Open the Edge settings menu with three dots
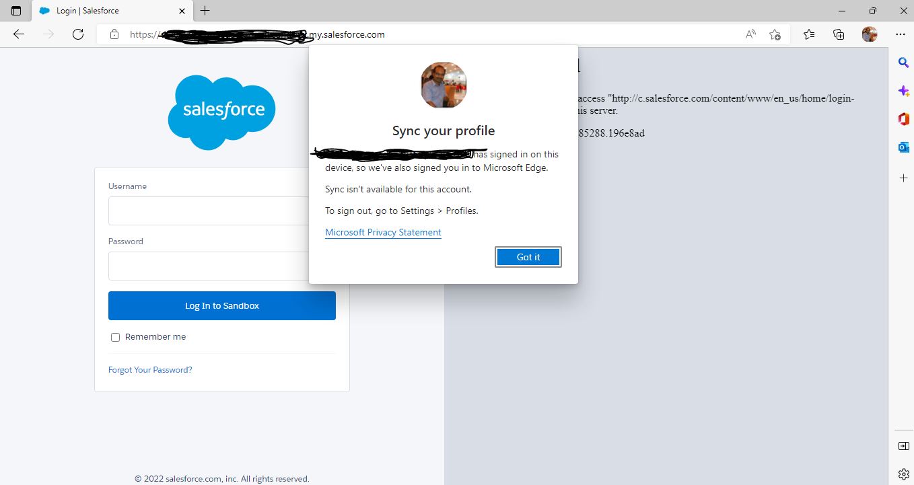 (x=900, y=34)
